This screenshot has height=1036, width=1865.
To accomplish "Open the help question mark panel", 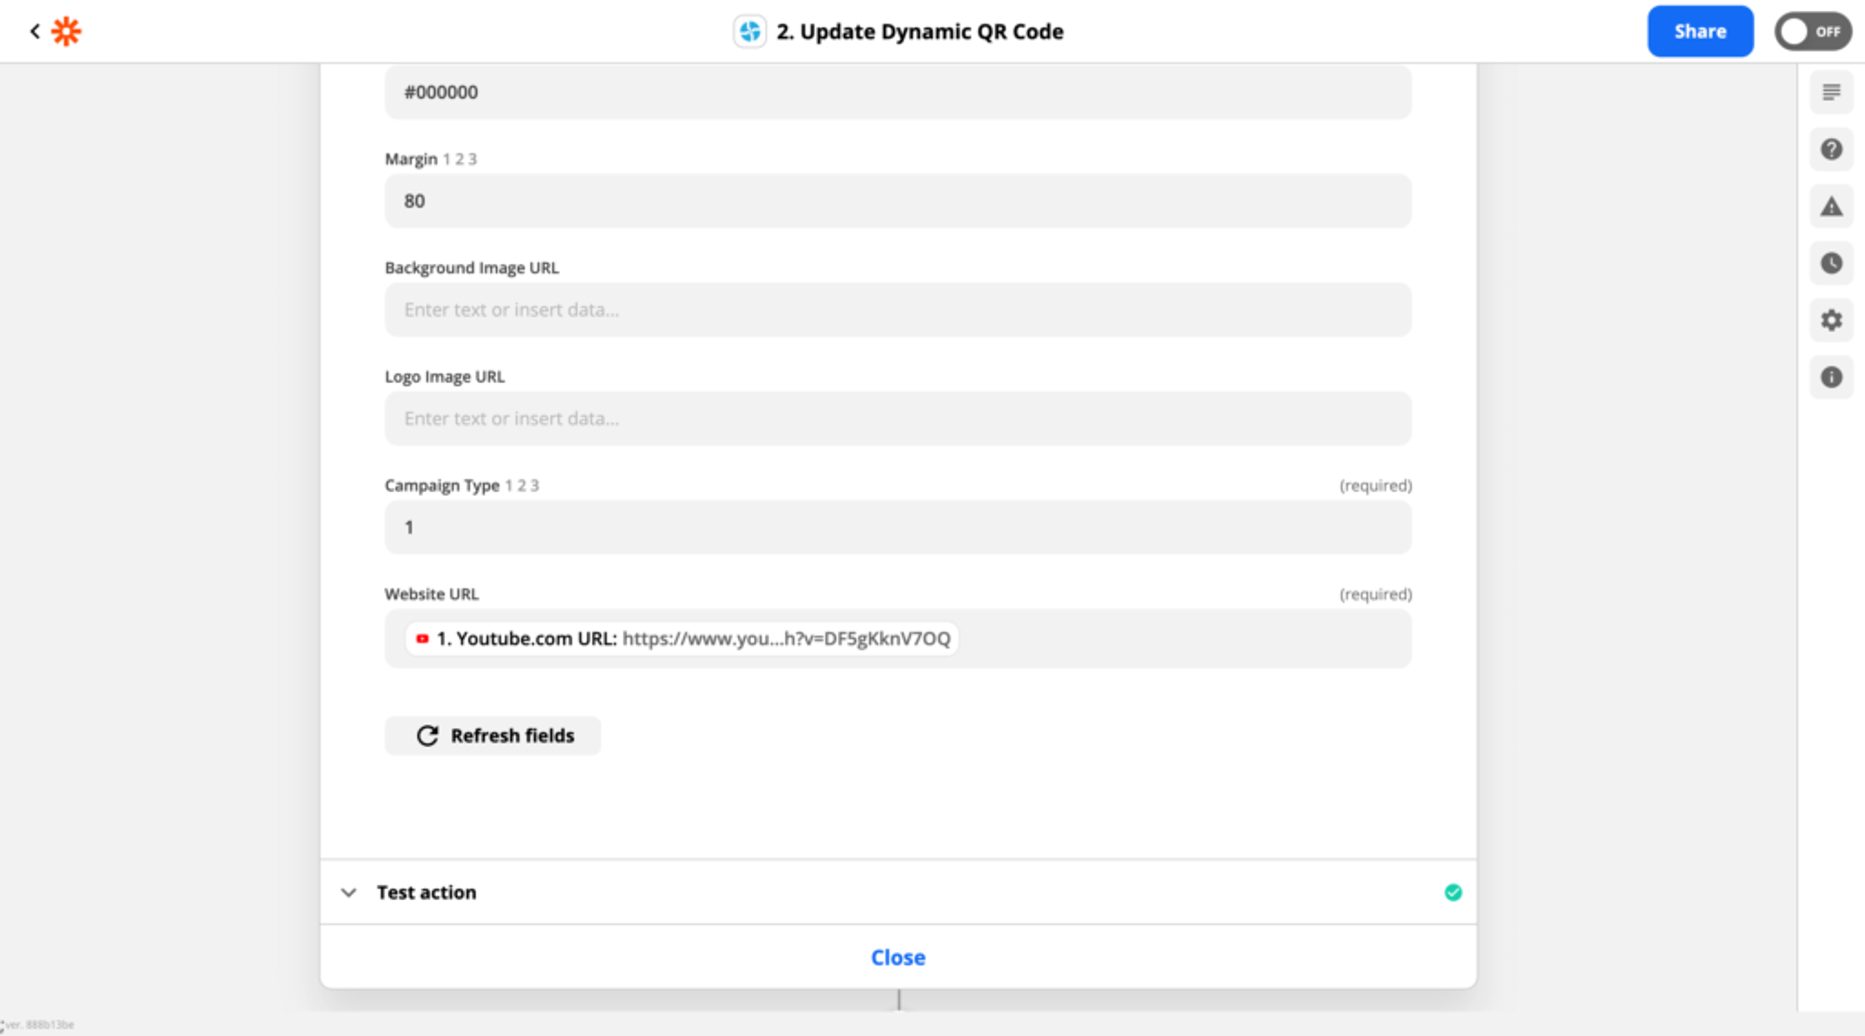I will coord(1831,149).
